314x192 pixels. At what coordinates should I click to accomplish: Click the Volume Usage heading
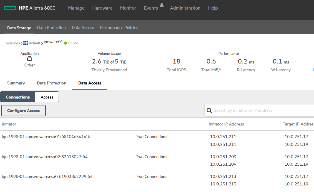(109, 54)
